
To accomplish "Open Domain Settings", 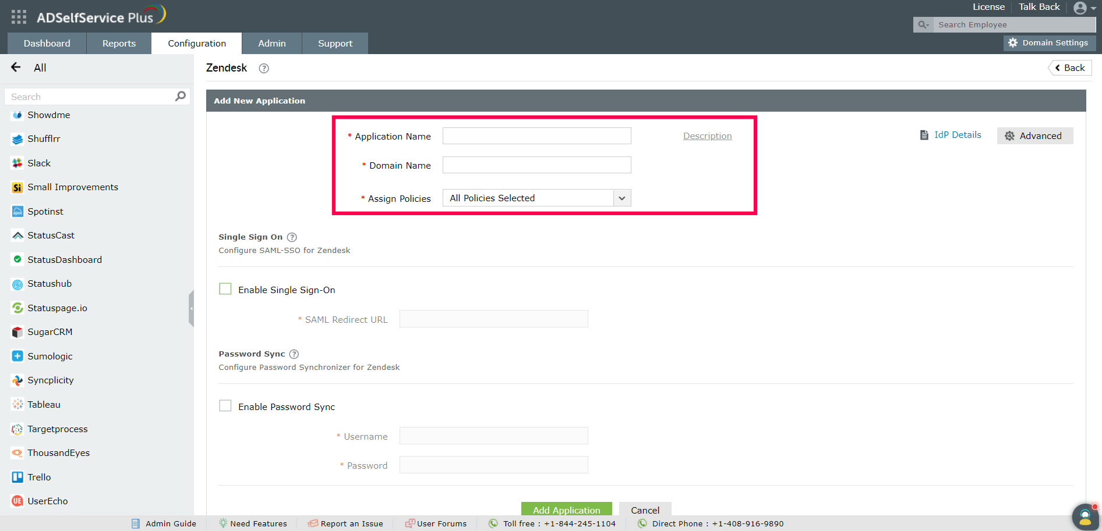I will click(x=1049, y=43).
